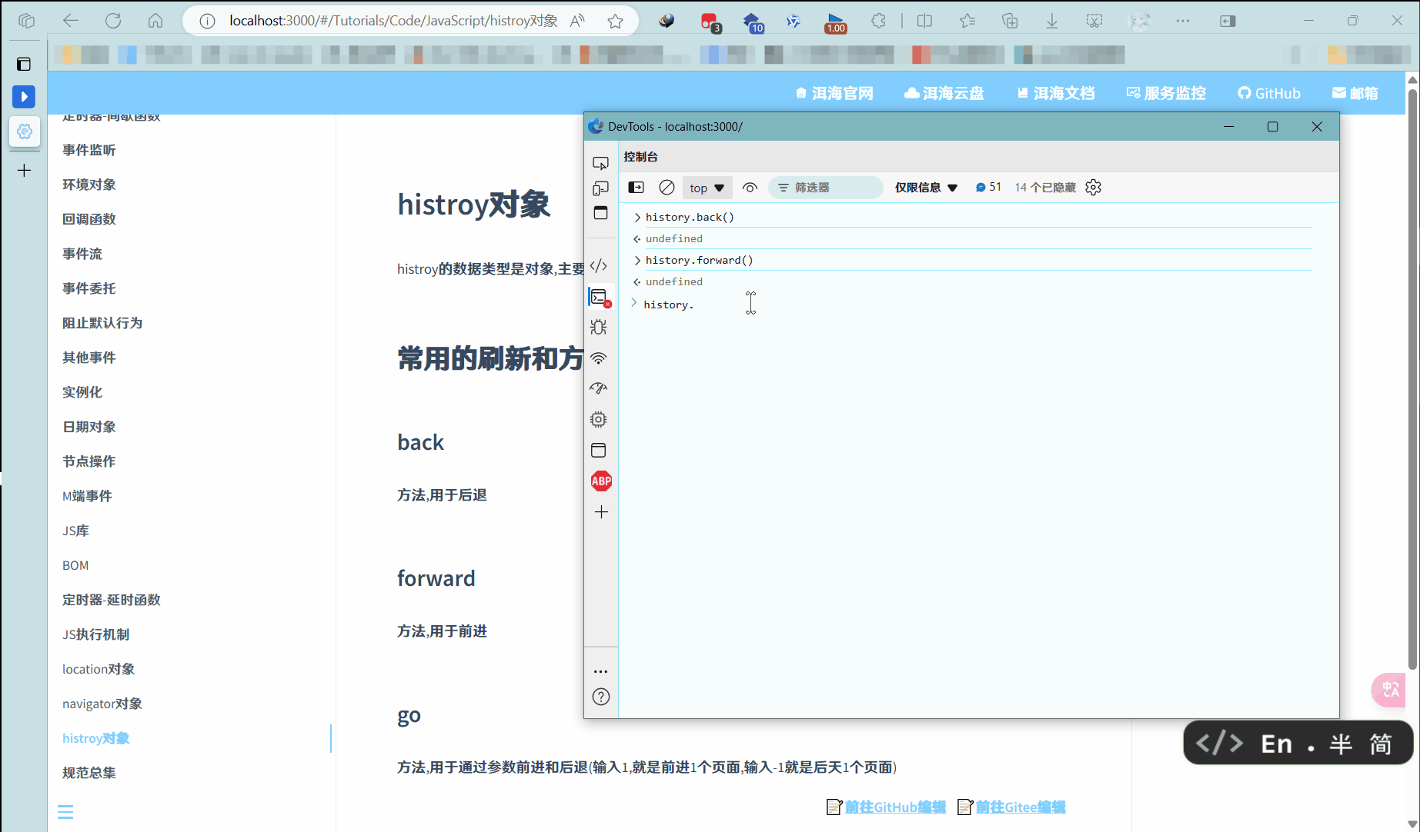Open browser settings and more menu

[1183, 22]
